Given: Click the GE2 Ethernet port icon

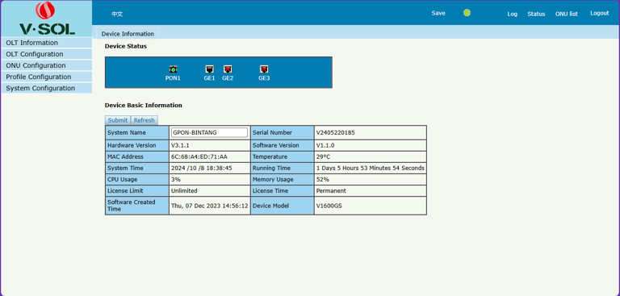Looking at the screenshot, I should [x=228, y=69].
